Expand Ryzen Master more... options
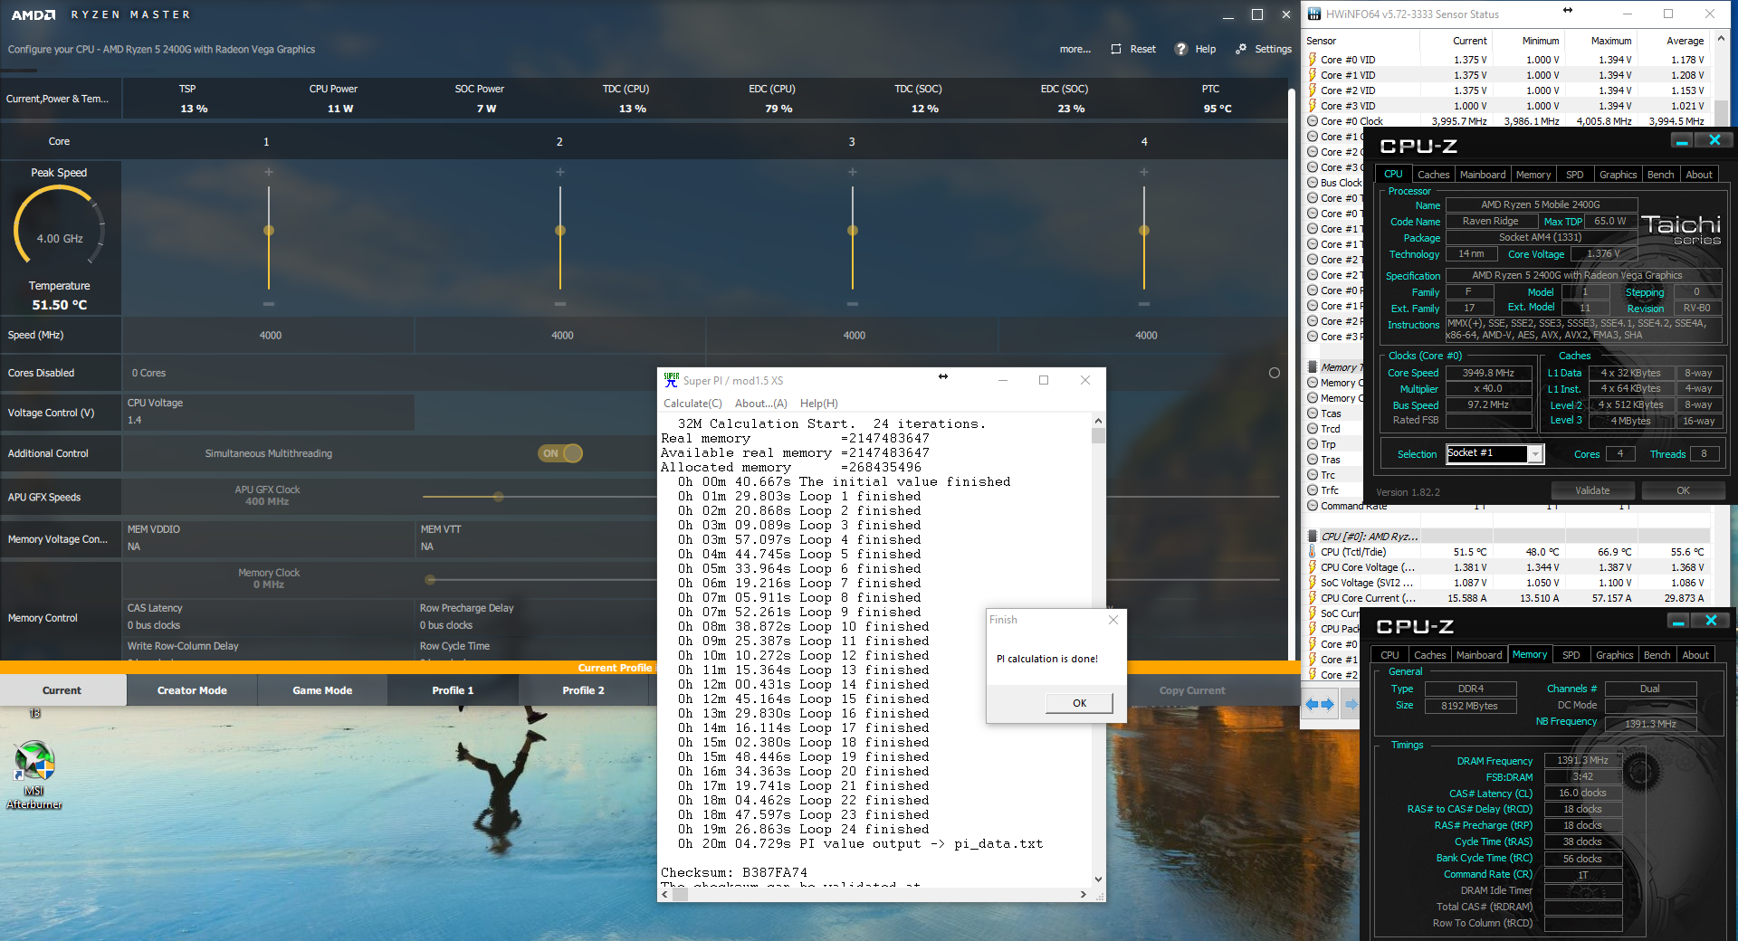 tap(1075, 49)
